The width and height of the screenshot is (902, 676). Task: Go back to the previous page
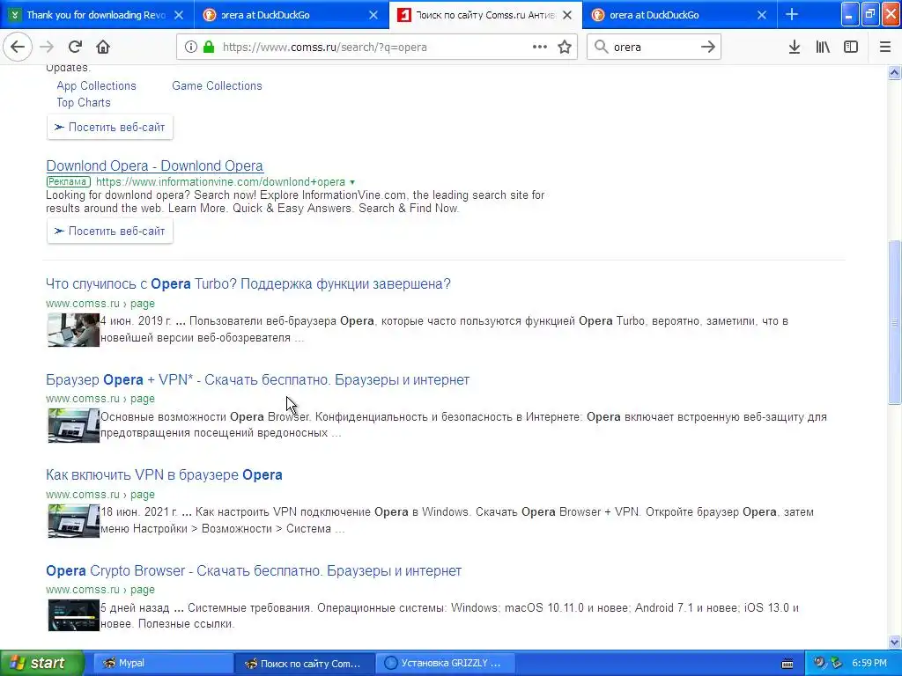pyautogui.click(x=18, y=47)
